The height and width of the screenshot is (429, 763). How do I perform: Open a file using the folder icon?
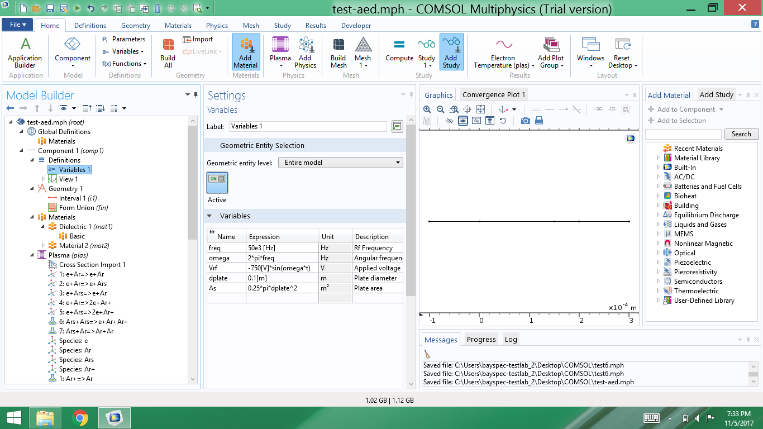click(x=36, y=8)
